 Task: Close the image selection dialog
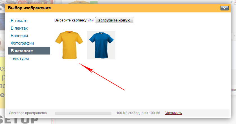pos(224,8)
